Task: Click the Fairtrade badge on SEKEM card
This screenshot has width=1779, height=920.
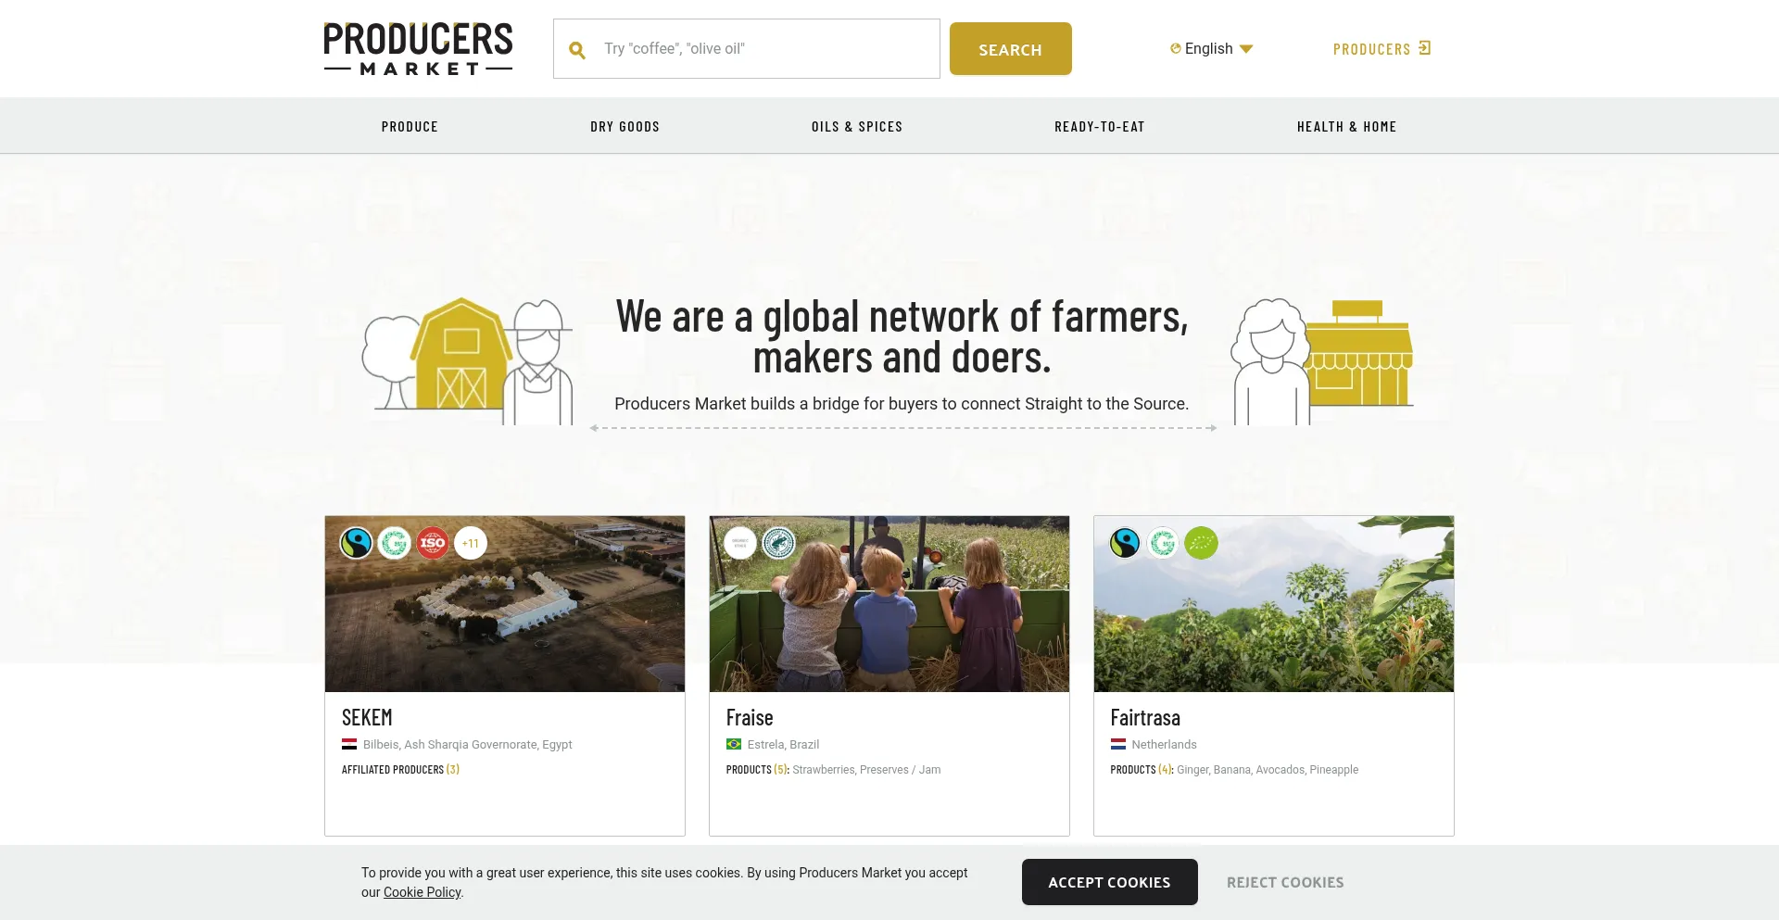Action: [x=357, y=543]
